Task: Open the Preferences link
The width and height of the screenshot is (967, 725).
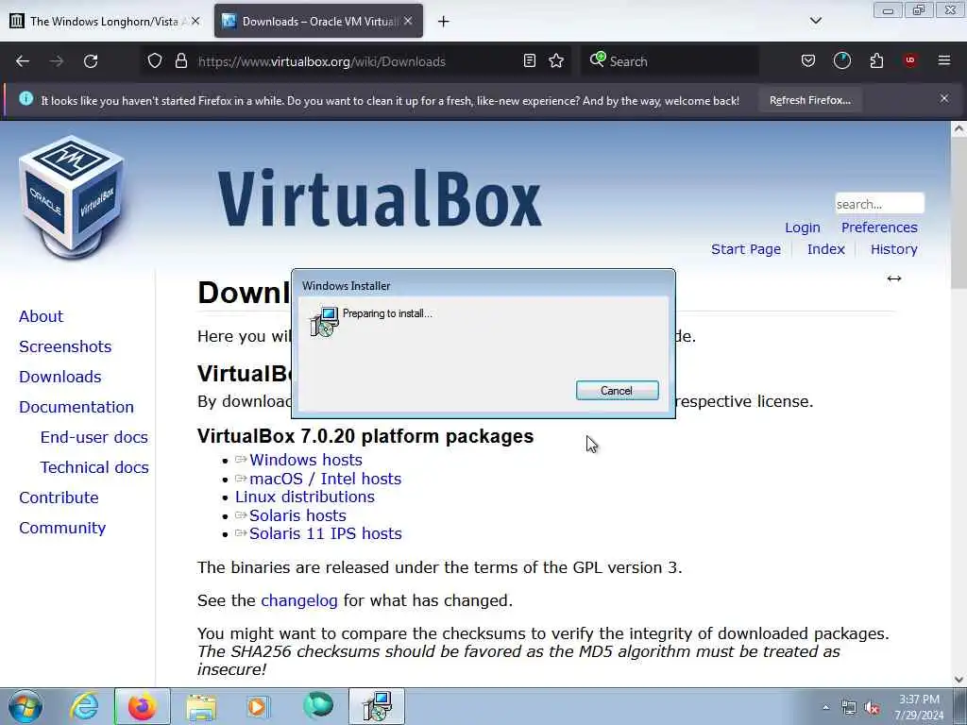Action: 879,228
